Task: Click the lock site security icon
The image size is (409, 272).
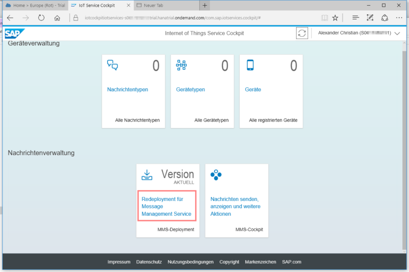Action: pos(76,18)
